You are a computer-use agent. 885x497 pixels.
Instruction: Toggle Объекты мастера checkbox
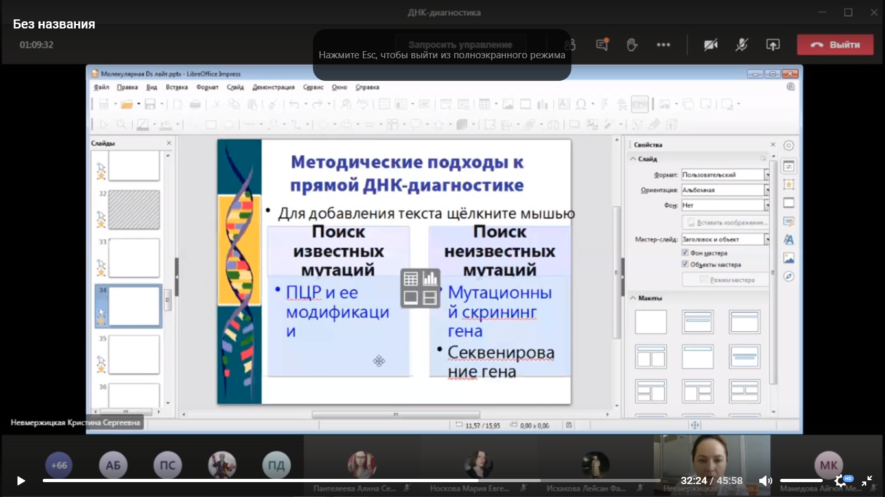pyautogui.click(x=685, y=265)
